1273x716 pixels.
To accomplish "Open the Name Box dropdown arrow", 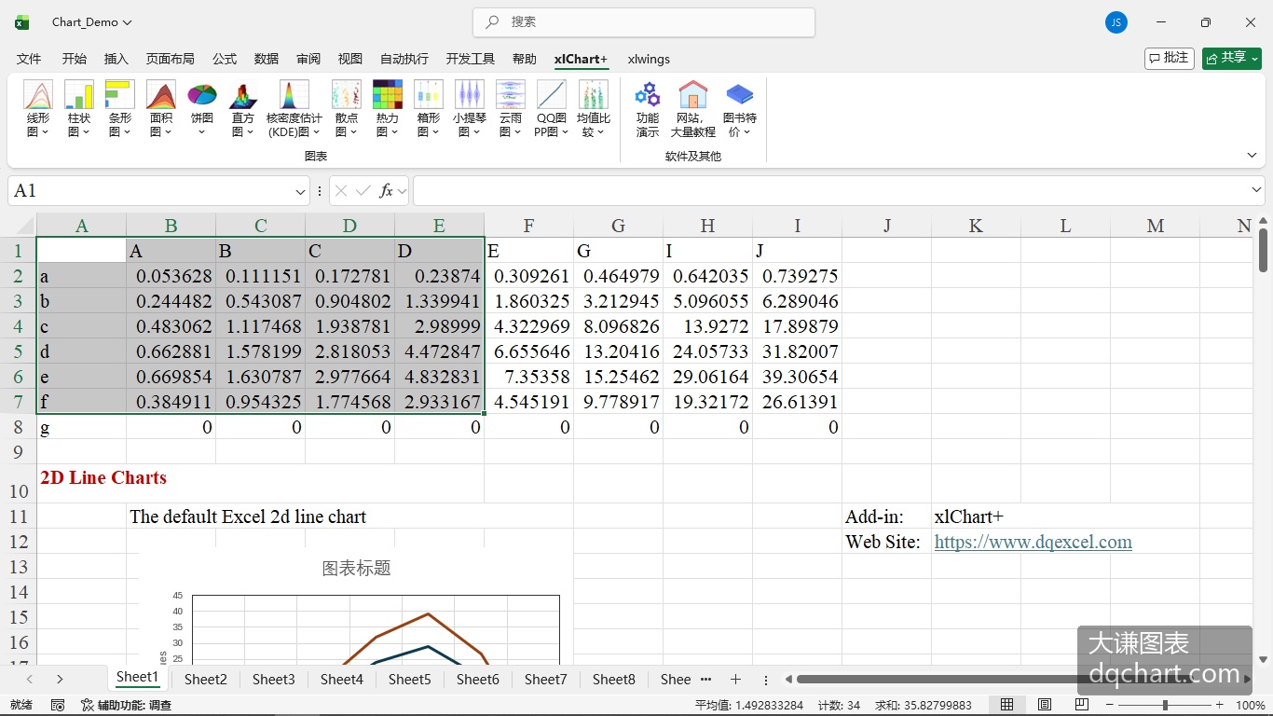I will (300, 191).
